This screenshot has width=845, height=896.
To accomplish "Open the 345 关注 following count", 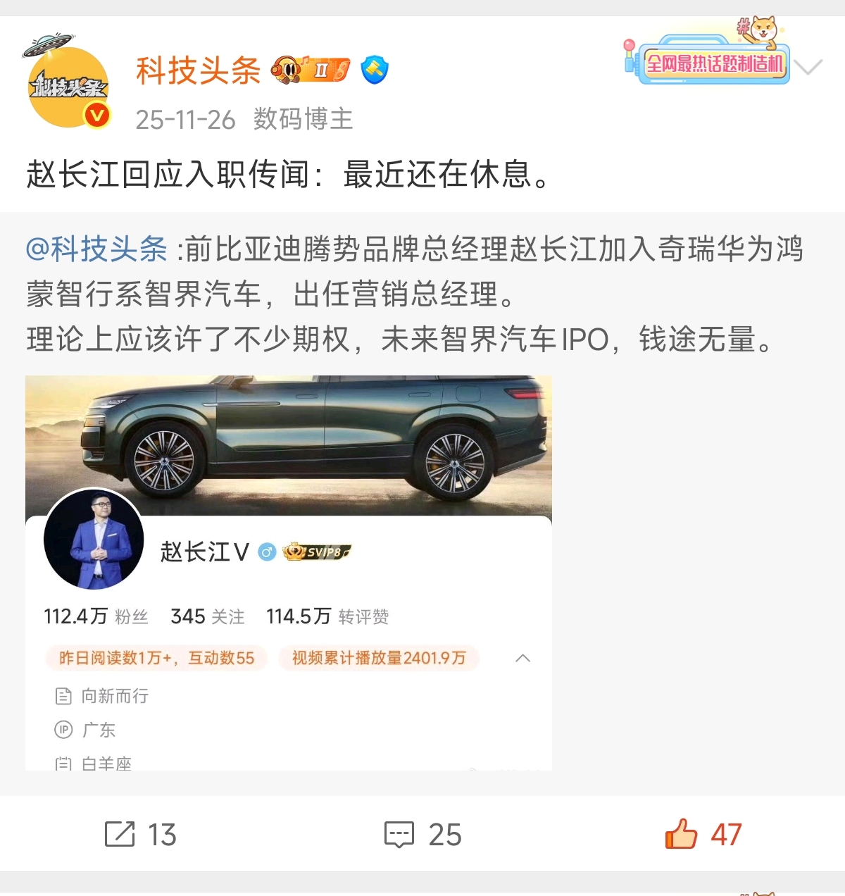I will [208, 617].
